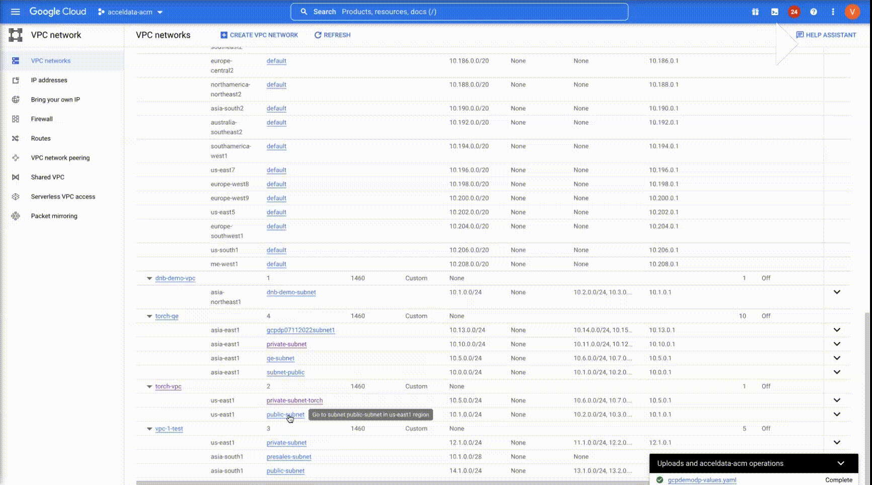The width and height of the screenshot is (872, 485).
Task: Click the Bring your own IP sidebar icon
Action: point(16,100)
